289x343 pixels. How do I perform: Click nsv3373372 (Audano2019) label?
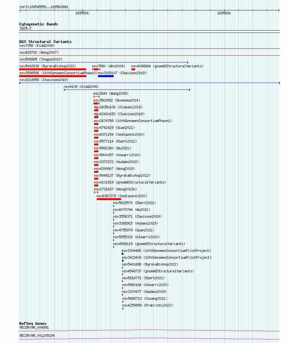(116, 162)
